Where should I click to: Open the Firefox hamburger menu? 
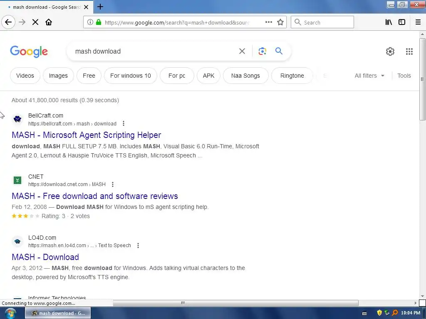418,22
